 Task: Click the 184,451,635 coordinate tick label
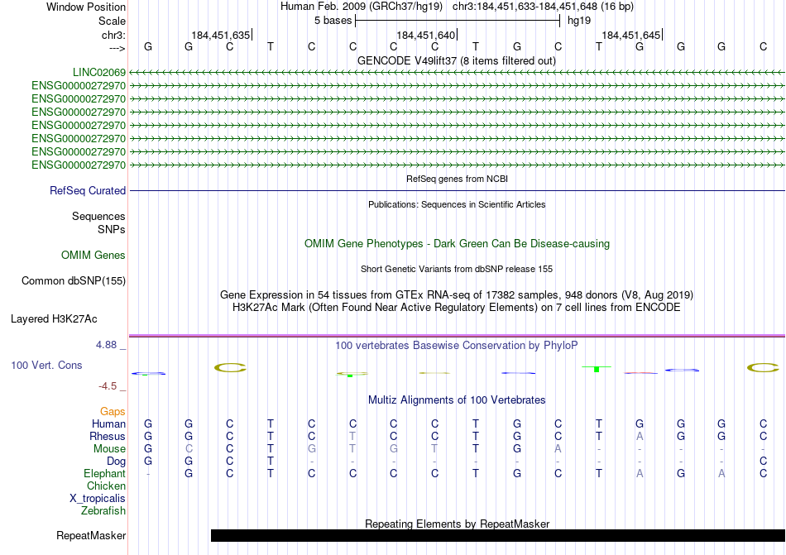[221, 35]
